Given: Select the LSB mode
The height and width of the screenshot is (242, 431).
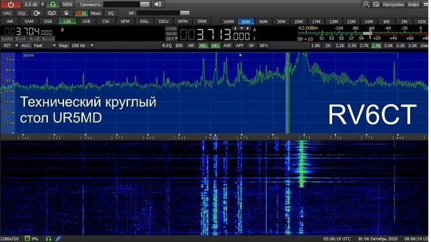Looking at the screenshot, I should click(67, 22).
